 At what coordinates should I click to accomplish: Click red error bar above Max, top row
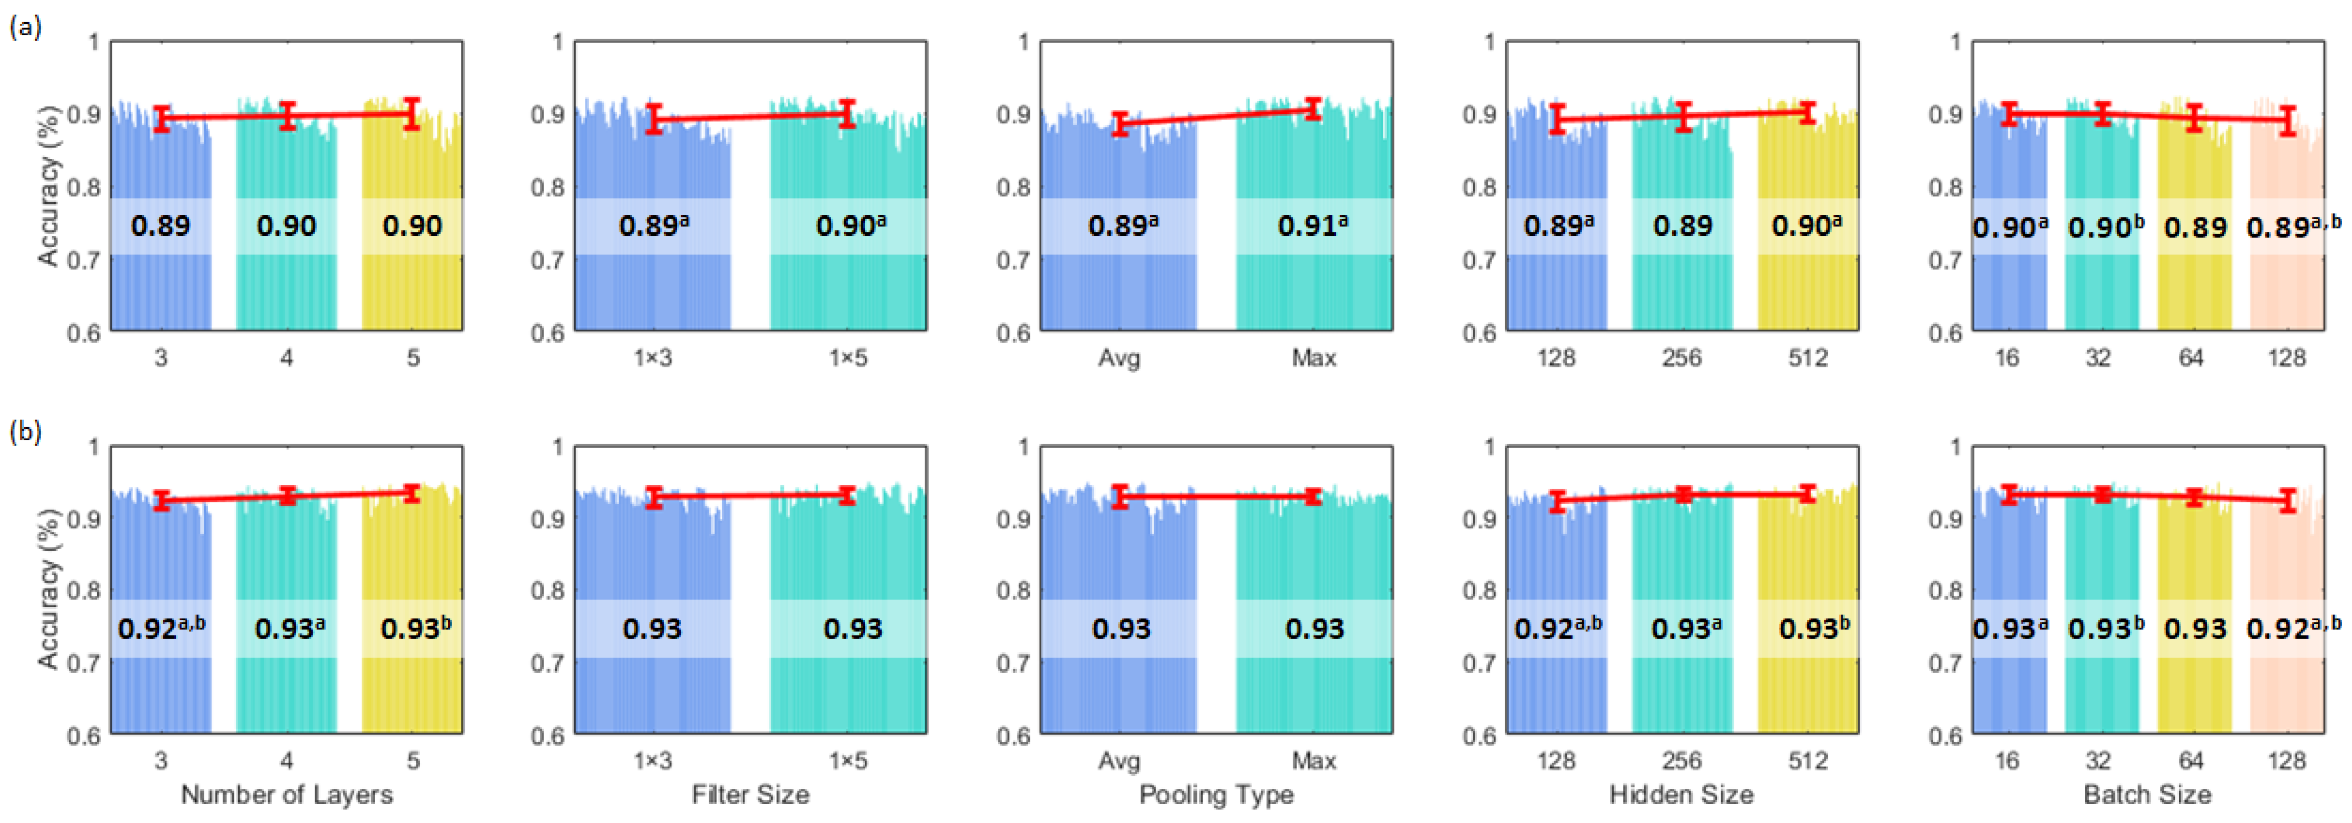tap(1313, 110)
